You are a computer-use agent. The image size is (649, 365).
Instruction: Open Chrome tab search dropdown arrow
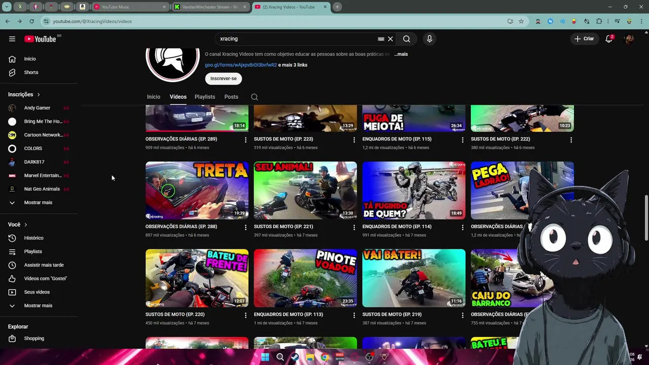click(x=7, y=7)
